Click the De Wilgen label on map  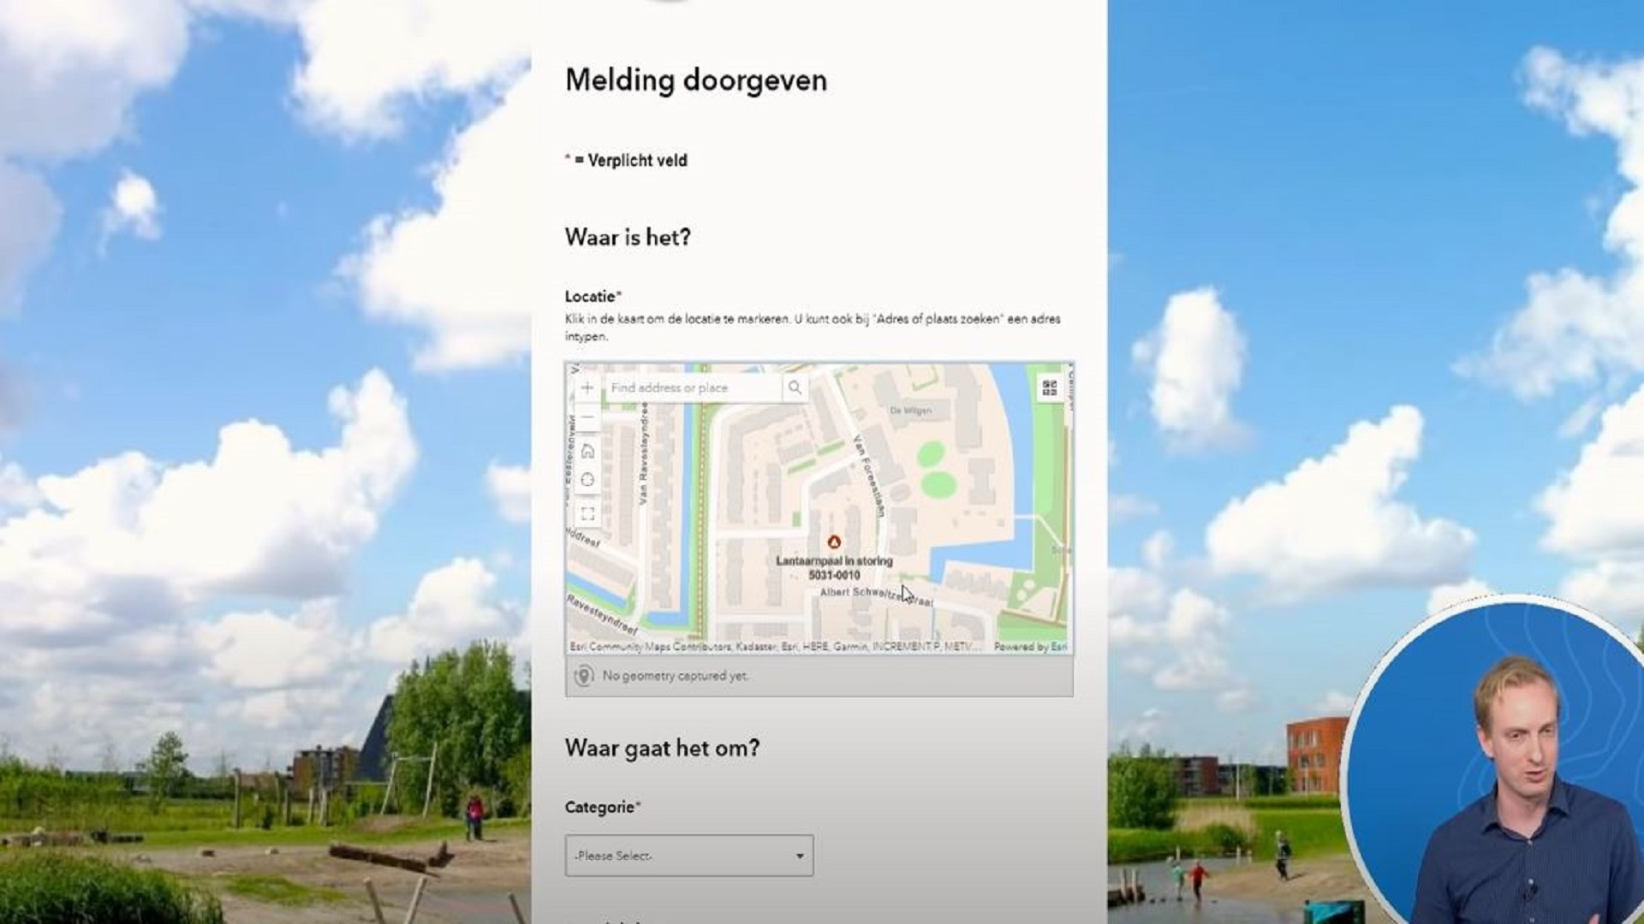click(910, 411)
